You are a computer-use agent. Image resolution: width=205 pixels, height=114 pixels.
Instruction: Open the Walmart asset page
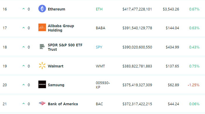point(56,66)
